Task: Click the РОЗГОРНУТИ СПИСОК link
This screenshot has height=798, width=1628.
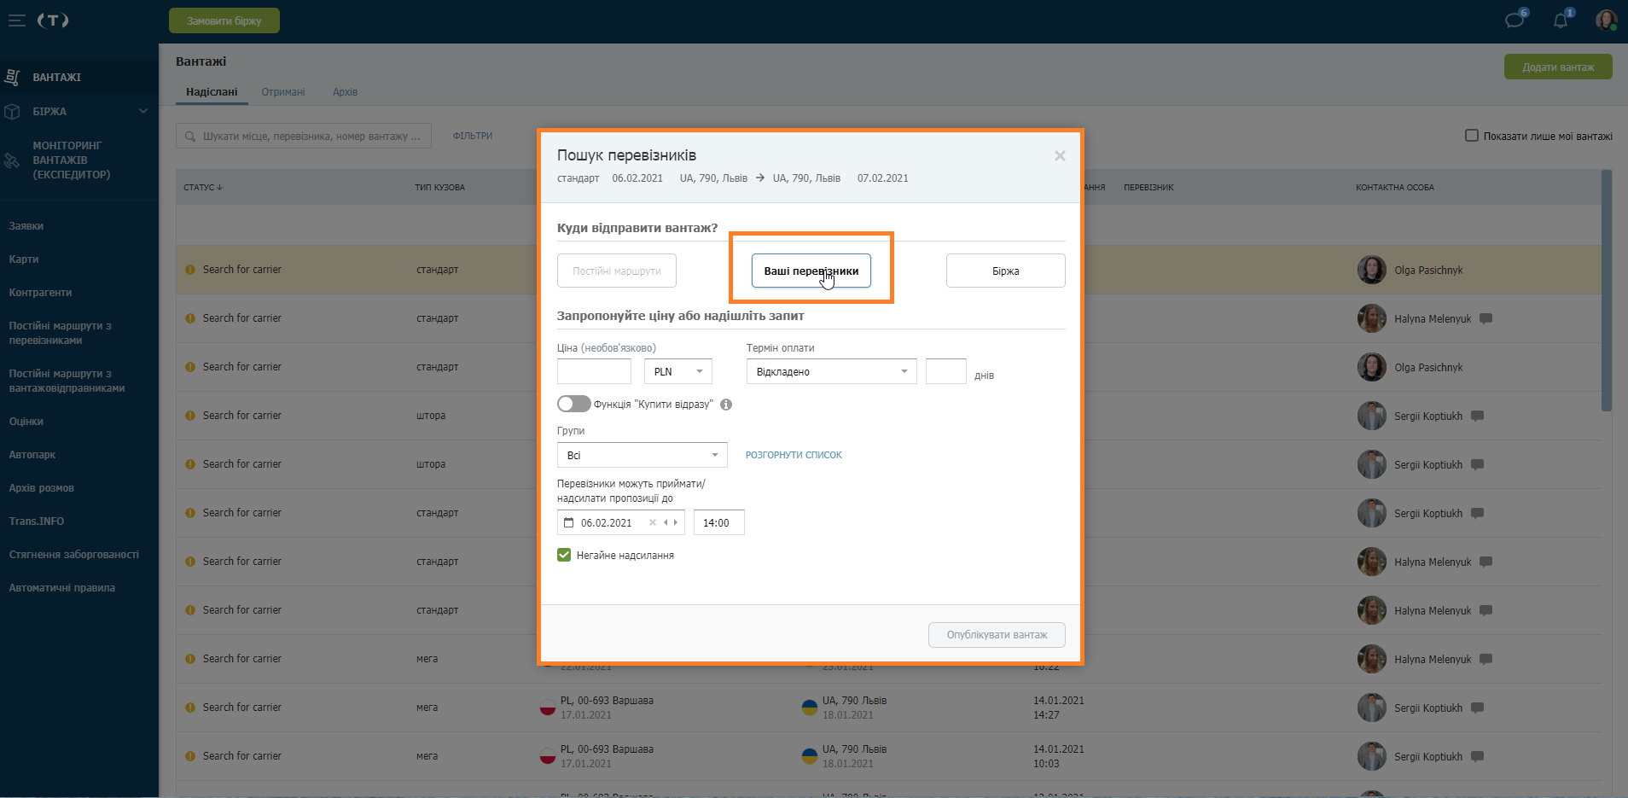Action: click(x=794, y=455)
